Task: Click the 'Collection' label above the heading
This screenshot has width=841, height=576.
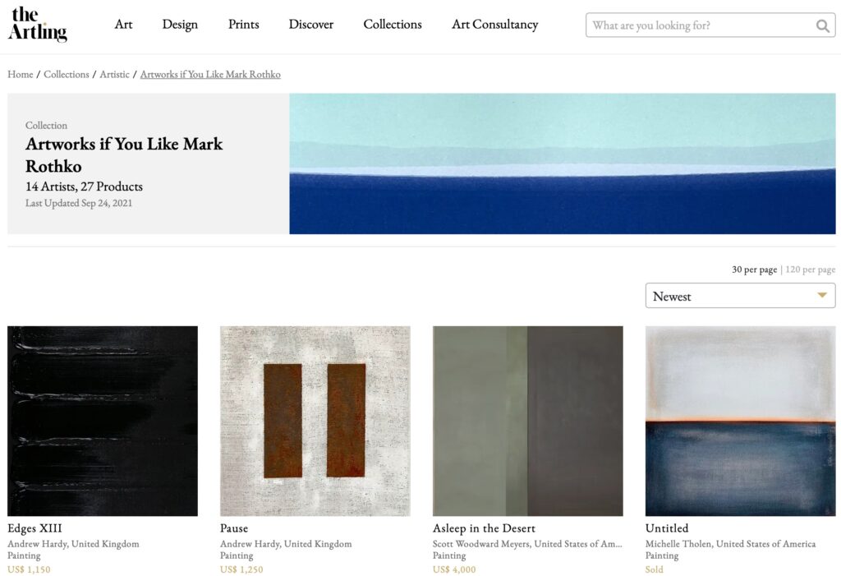Action: pos(46,125)
